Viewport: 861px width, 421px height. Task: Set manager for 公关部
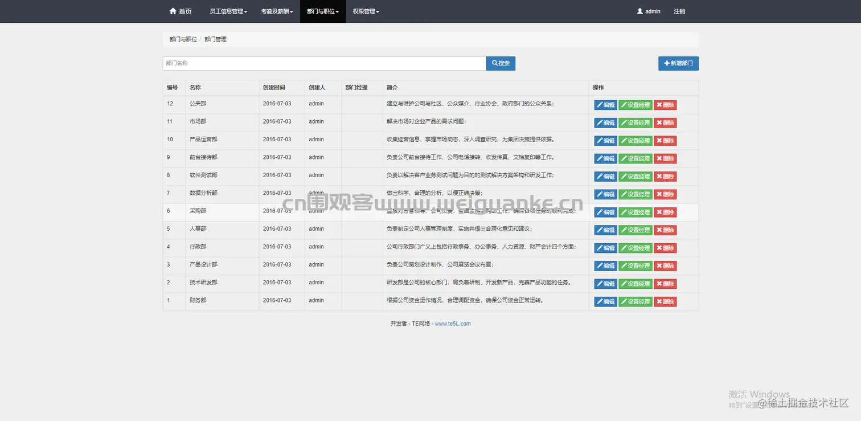click(x=635, y=105)
